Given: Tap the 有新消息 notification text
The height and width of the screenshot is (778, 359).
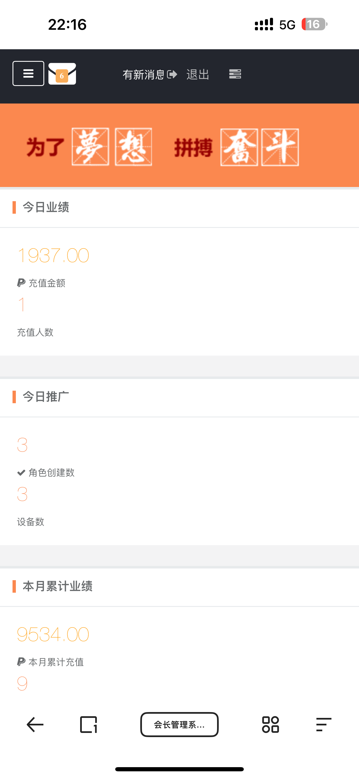Looking at the screenshot, I should 144,75.
